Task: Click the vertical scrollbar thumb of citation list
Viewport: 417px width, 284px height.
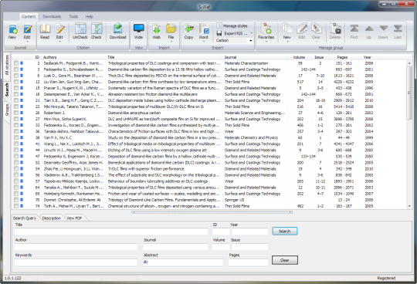Action: 409,93
